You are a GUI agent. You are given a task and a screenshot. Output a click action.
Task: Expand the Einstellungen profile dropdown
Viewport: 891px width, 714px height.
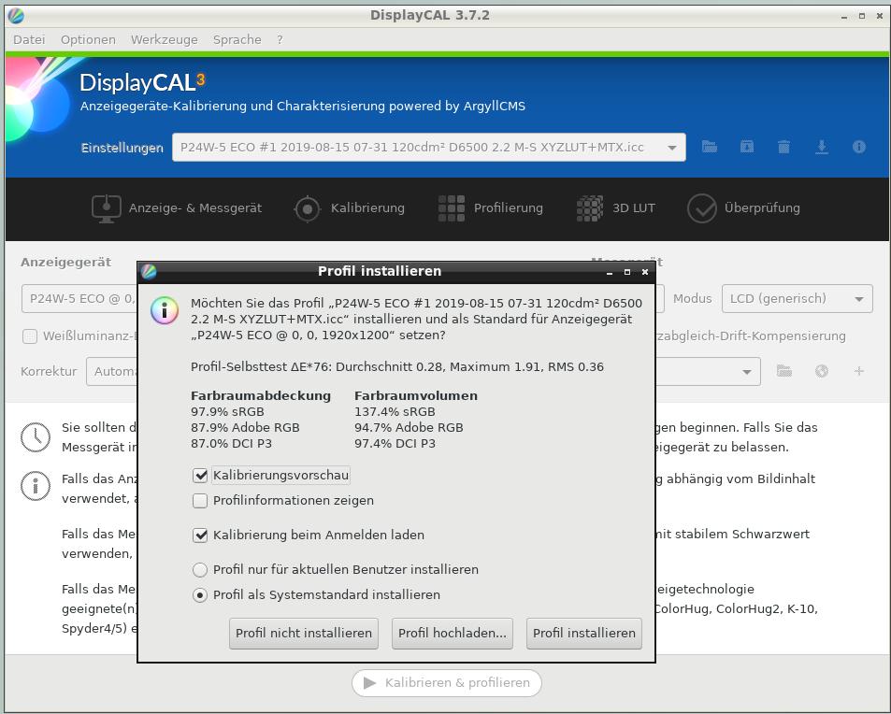pos(671,148)
